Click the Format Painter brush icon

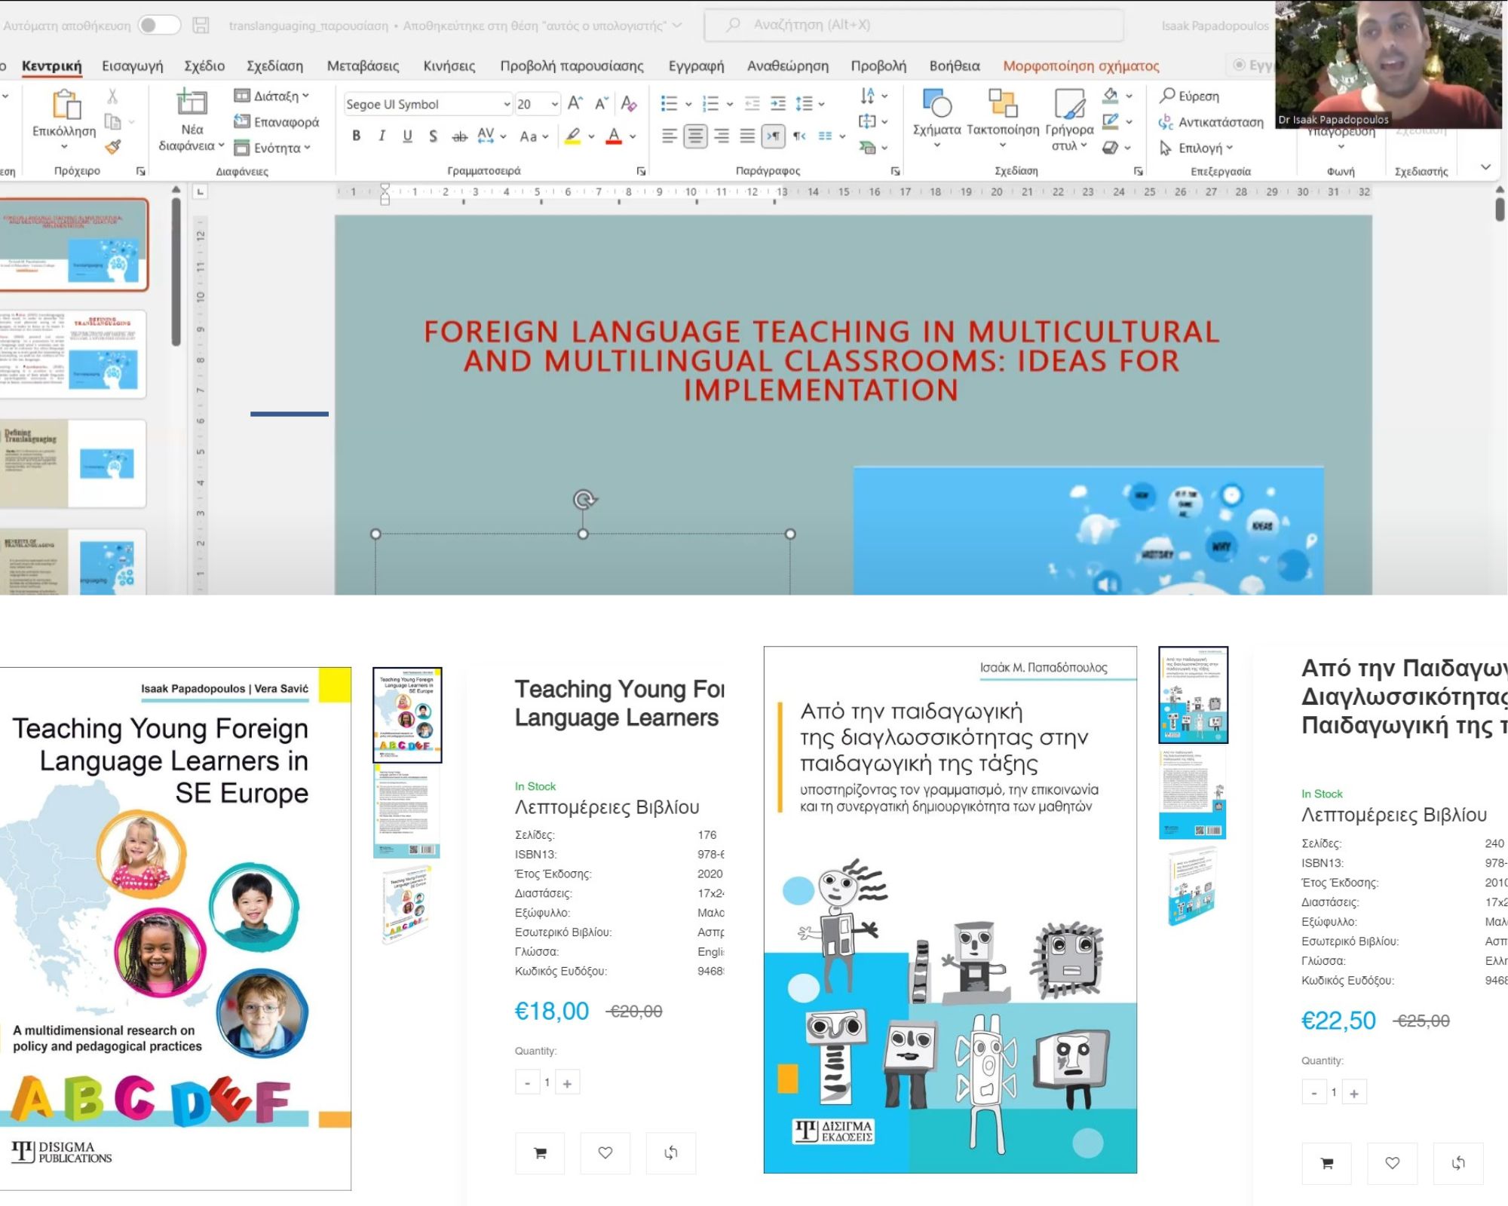click(113, 147)
